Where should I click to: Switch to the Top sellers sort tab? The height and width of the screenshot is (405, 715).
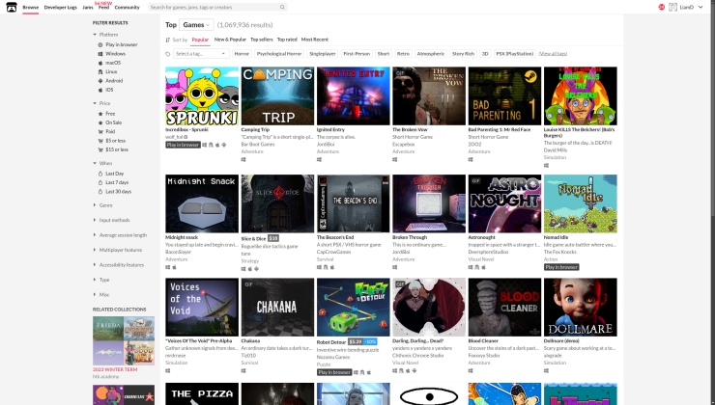[x=262, y=40]
